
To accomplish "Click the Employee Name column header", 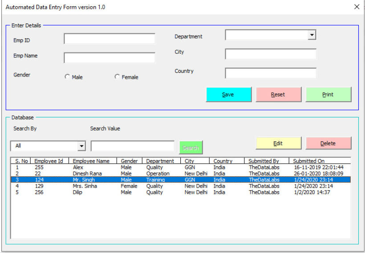I will coord(93,161).
